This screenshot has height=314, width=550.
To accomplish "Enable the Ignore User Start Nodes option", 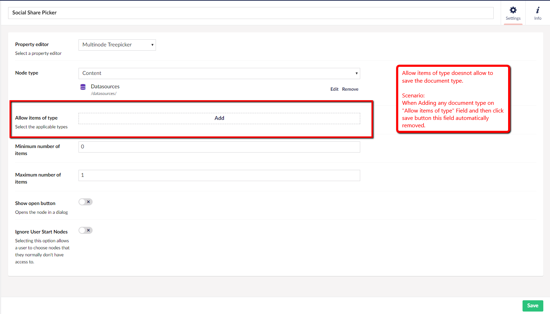I will [85, 230].
